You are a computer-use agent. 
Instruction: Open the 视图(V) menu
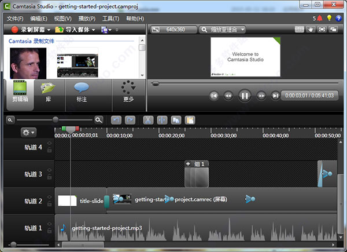click(x=63, y=19)
